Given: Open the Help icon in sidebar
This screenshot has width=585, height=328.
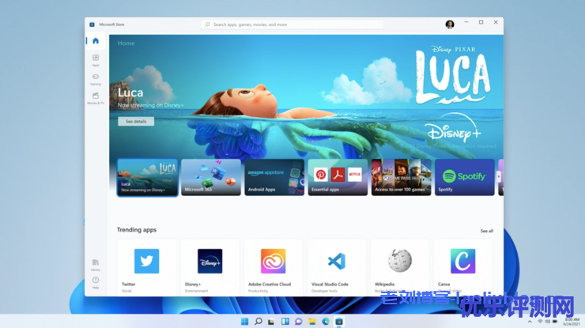Looking at the screenshot, I should tap(95, 281).
